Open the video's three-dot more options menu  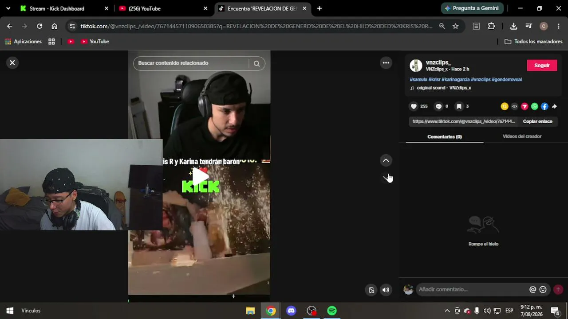[386, 63]
